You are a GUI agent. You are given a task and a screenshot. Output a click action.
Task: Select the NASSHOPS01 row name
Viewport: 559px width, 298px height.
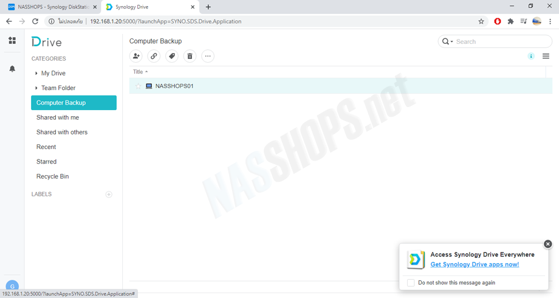click(x=174, y=86)
